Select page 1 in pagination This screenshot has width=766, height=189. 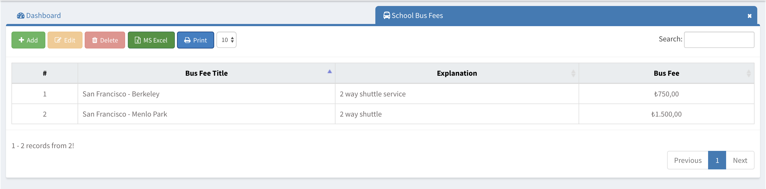point(717,160)
